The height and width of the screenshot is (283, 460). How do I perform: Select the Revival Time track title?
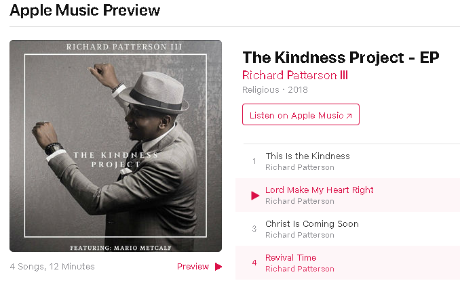coord(291,257)
